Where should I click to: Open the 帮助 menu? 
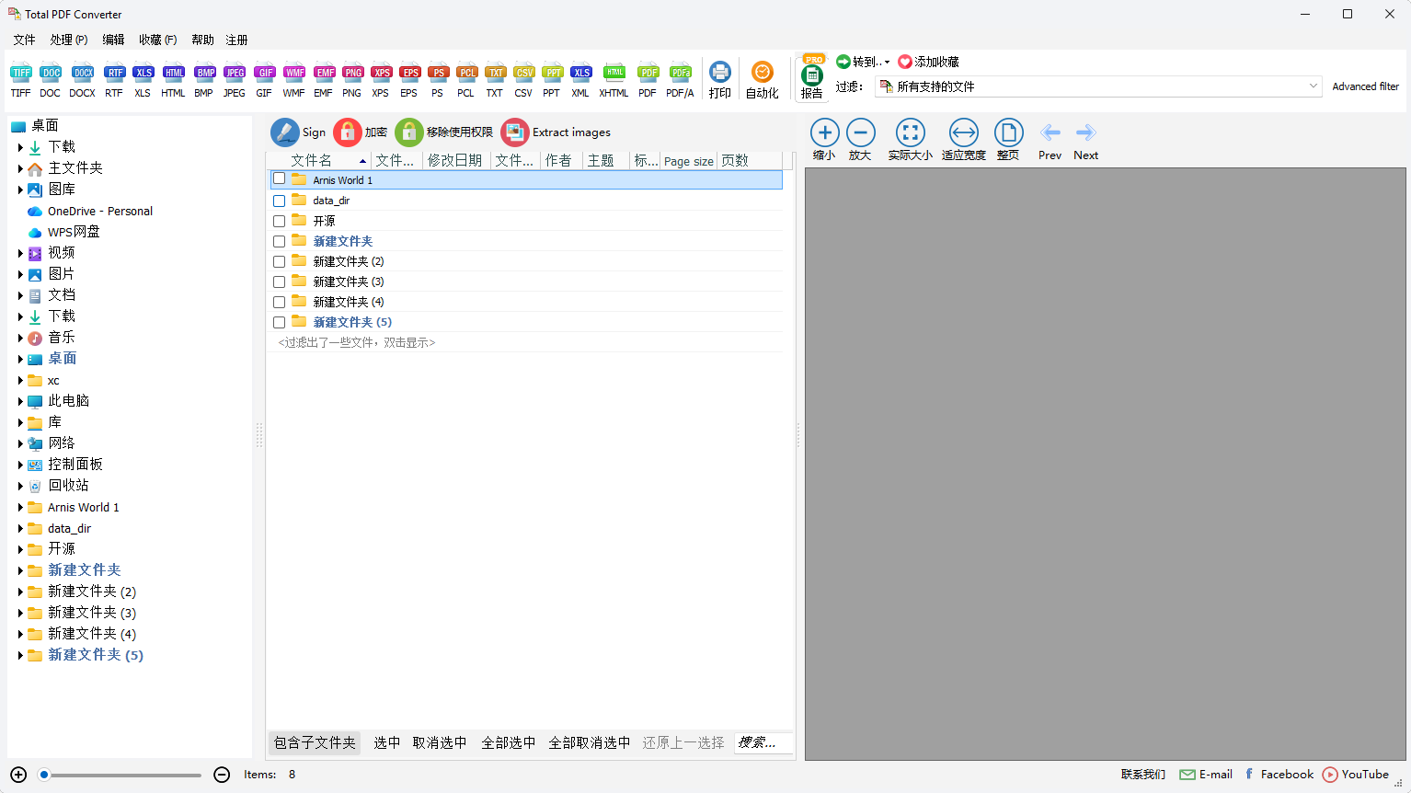pyautogui.click(x=202, y=40)
